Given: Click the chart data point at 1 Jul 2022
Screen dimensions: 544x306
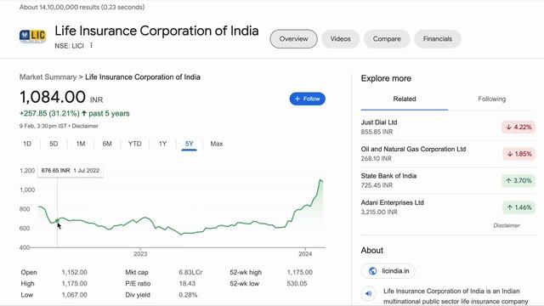Looking at the screenshot, I should (x=57, y=221).
